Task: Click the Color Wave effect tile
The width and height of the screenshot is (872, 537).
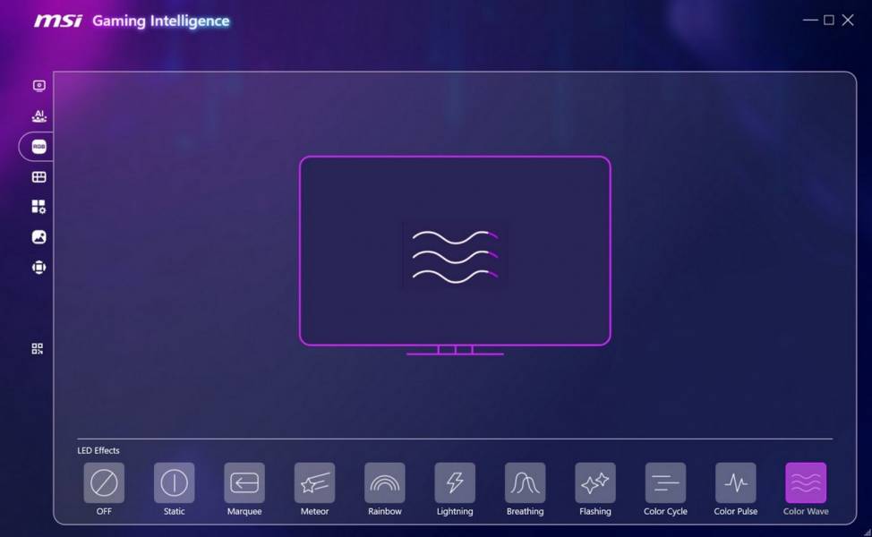Action: click(x=806, y=483)
